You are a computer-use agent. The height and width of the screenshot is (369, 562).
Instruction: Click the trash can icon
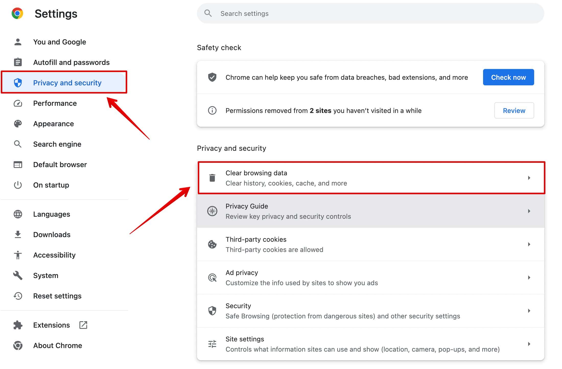[x=212, y=178]
